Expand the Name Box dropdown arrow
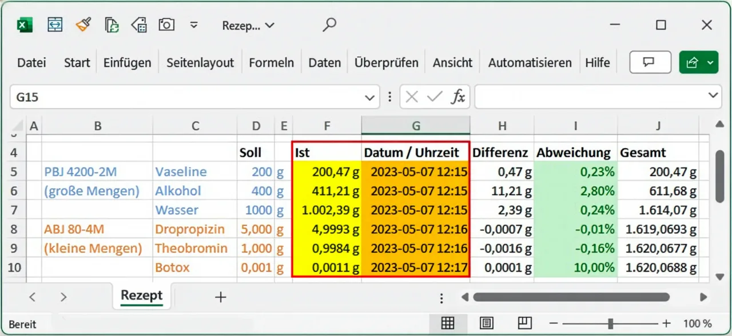 click(x=369, y=98)
